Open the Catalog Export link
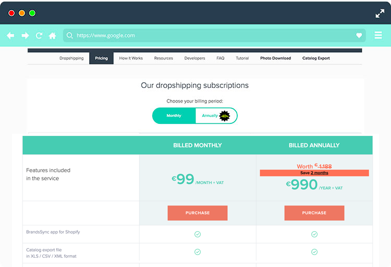Image resolution: width=391 pixels, height=267 pixels. [x=316, y=58]
